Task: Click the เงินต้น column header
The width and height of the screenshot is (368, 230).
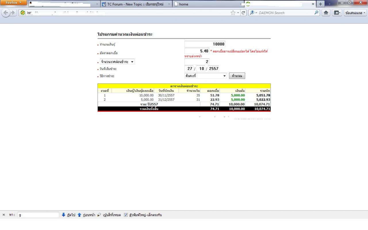Action: [x=240, y=91]
